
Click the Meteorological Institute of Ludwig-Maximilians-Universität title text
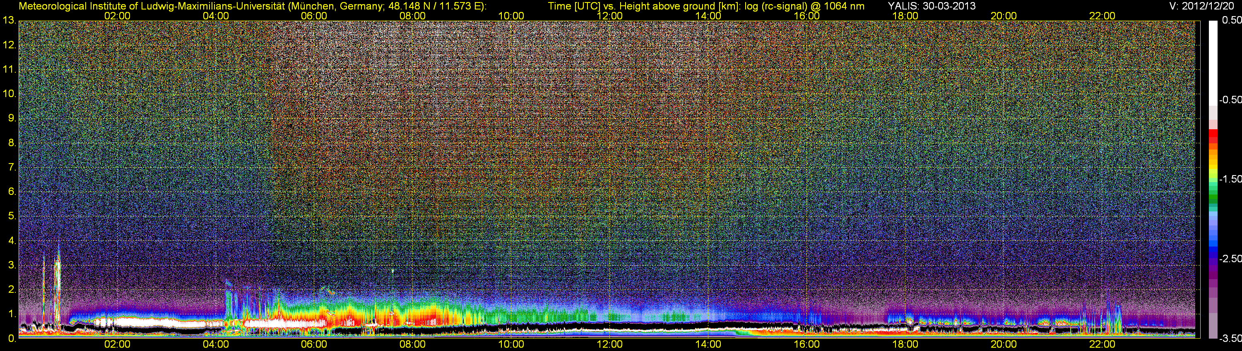point(253,6)
